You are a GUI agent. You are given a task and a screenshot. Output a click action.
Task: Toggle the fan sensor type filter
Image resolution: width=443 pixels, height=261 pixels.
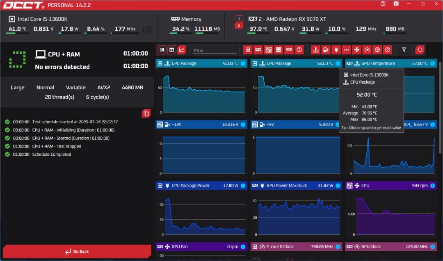[x=356, y=50]
